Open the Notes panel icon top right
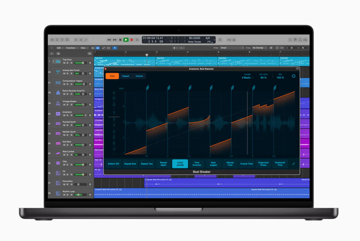 295,40
